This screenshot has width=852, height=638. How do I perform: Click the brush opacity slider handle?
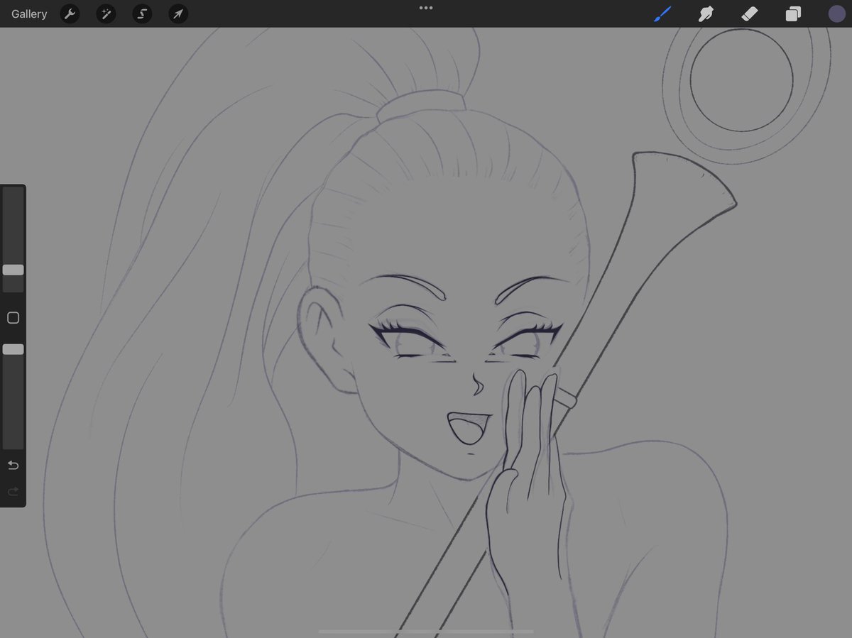13,349
